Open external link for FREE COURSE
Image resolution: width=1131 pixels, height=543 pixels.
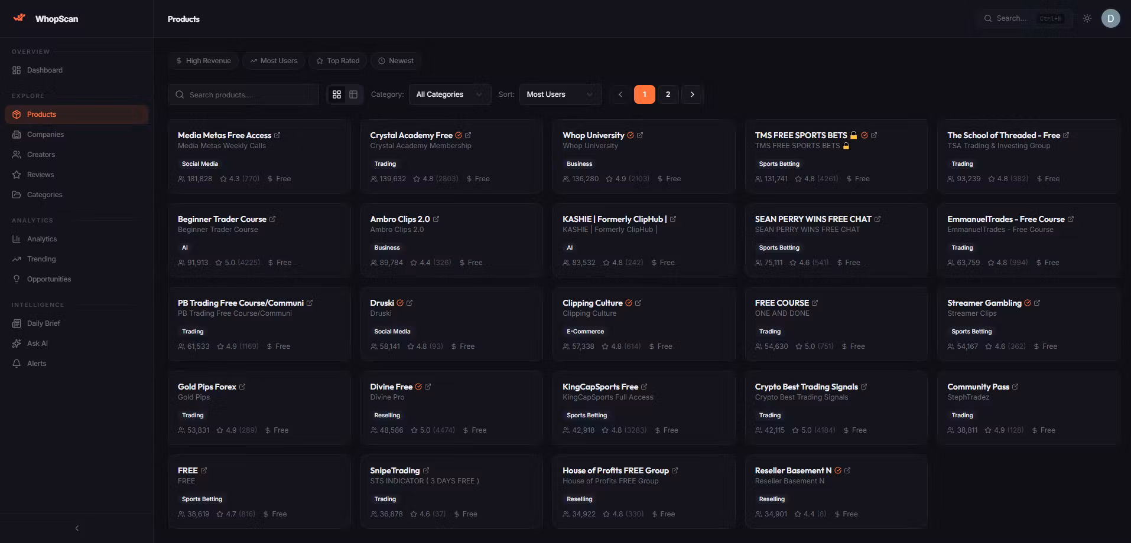pos(815,303)
